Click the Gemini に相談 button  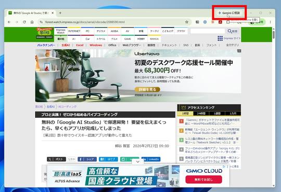(229, 13)
